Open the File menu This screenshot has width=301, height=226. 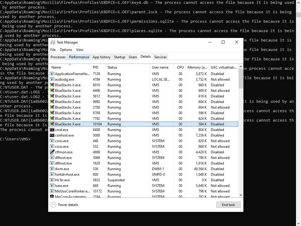coord(53,49)
